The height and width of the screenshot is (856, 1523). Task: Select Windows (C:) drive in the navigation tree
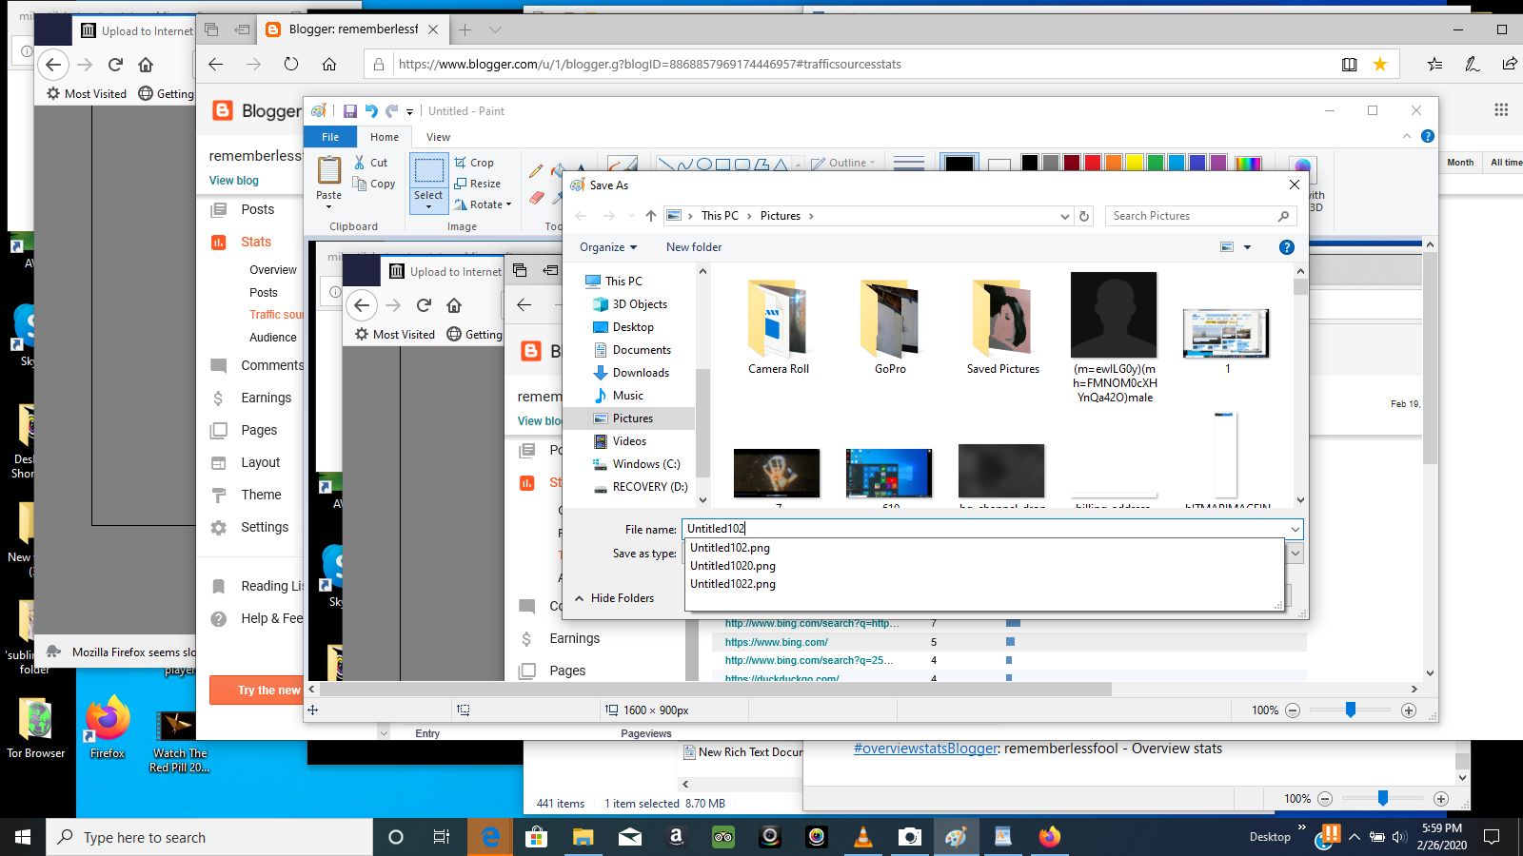646,464
